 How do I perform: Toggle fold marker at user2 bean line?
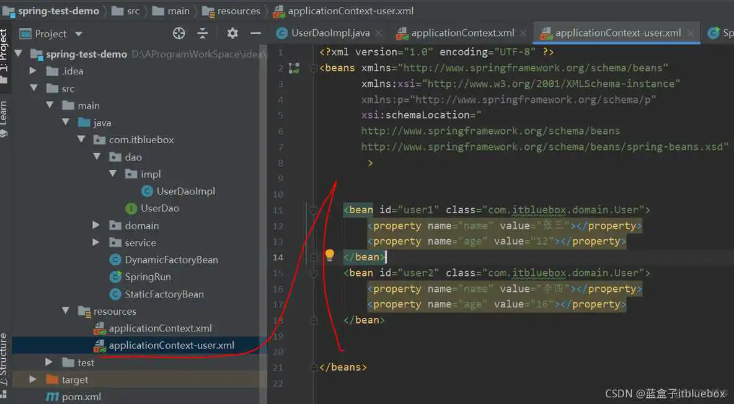[314, 273]
